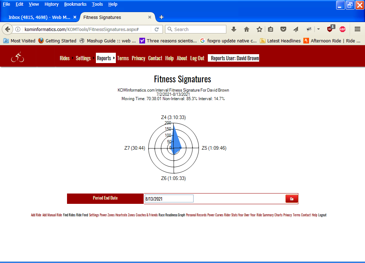Open the Power Curves footer link
Viewport: 365px width, 263px height.
tap(215, 215)
